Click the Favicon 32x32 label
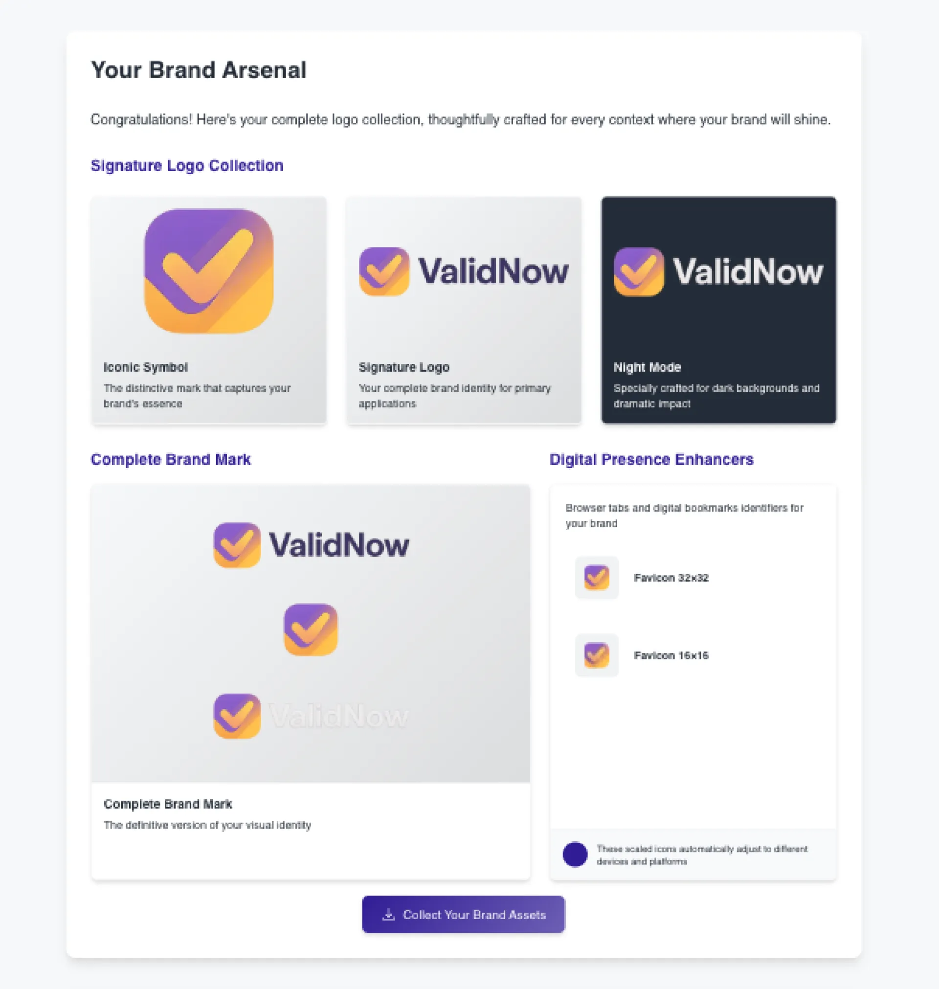Viewport: 939px width, 989px height. [671, 578]
